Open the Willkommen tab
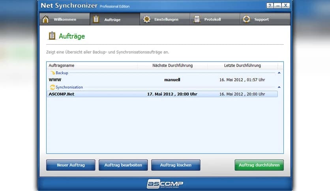 click(65, 19)
